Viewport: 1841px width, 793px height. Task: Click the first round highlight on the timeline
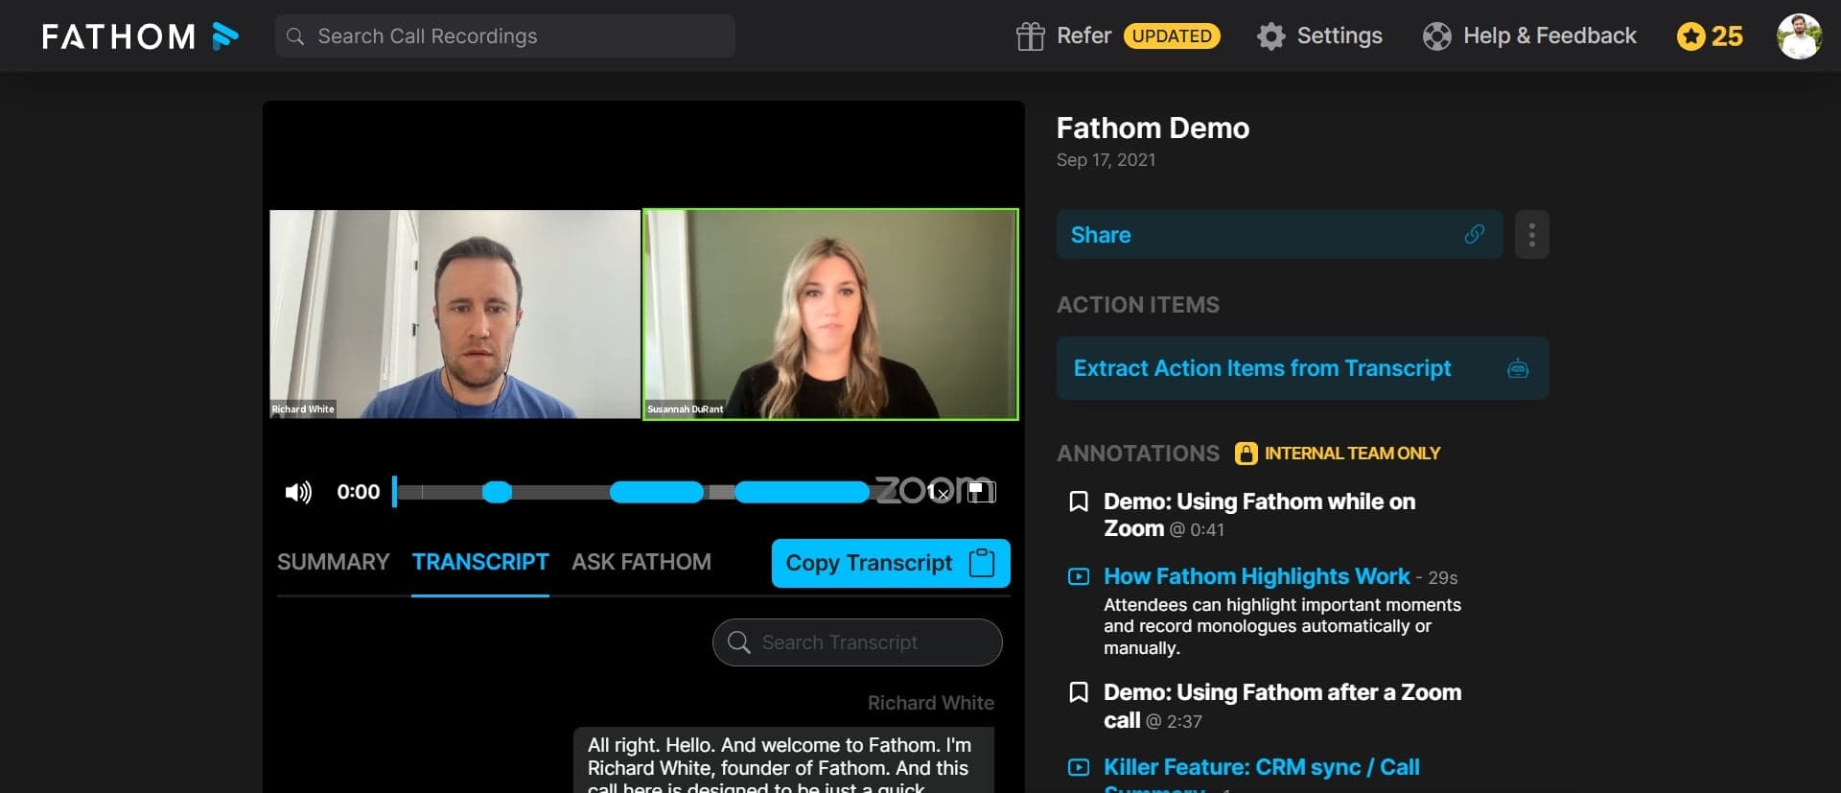[497, 492]
